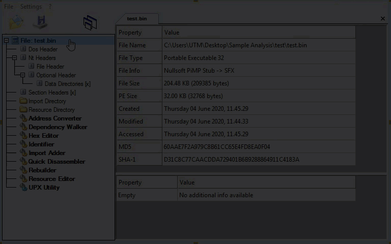391x244 pixels.
Task: Open the Resource Editor label
Action: (x=52, y=179)
